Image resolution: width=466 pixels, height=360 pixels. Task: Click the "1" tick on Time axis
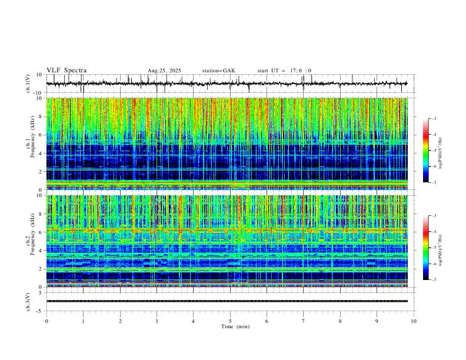tap(83, 321)
